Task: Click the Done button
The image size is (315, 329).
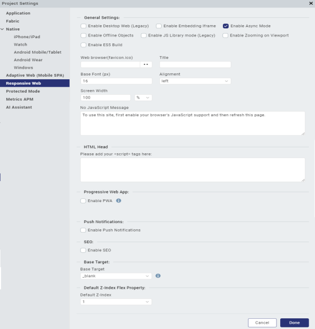Action: pyautogui.click(x=295, y=323)
